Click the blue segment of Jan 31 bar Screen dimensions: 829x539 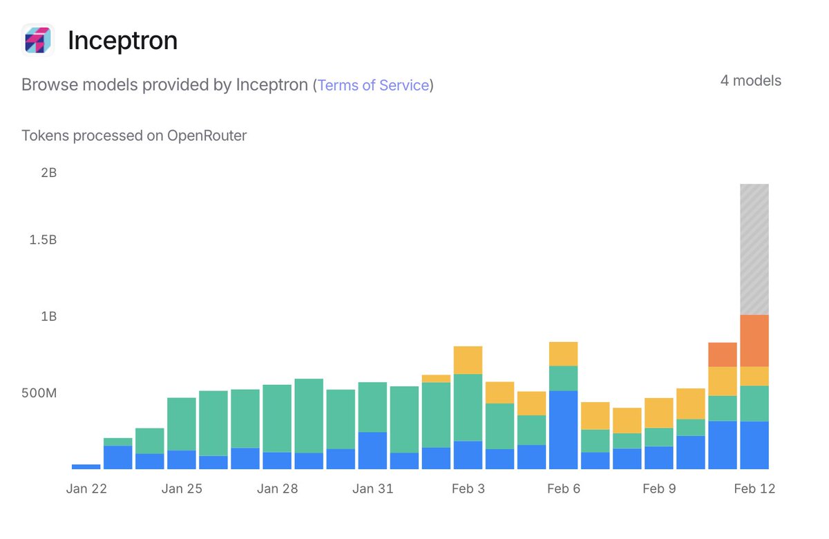pyautogui.click(x=372, y=451)
